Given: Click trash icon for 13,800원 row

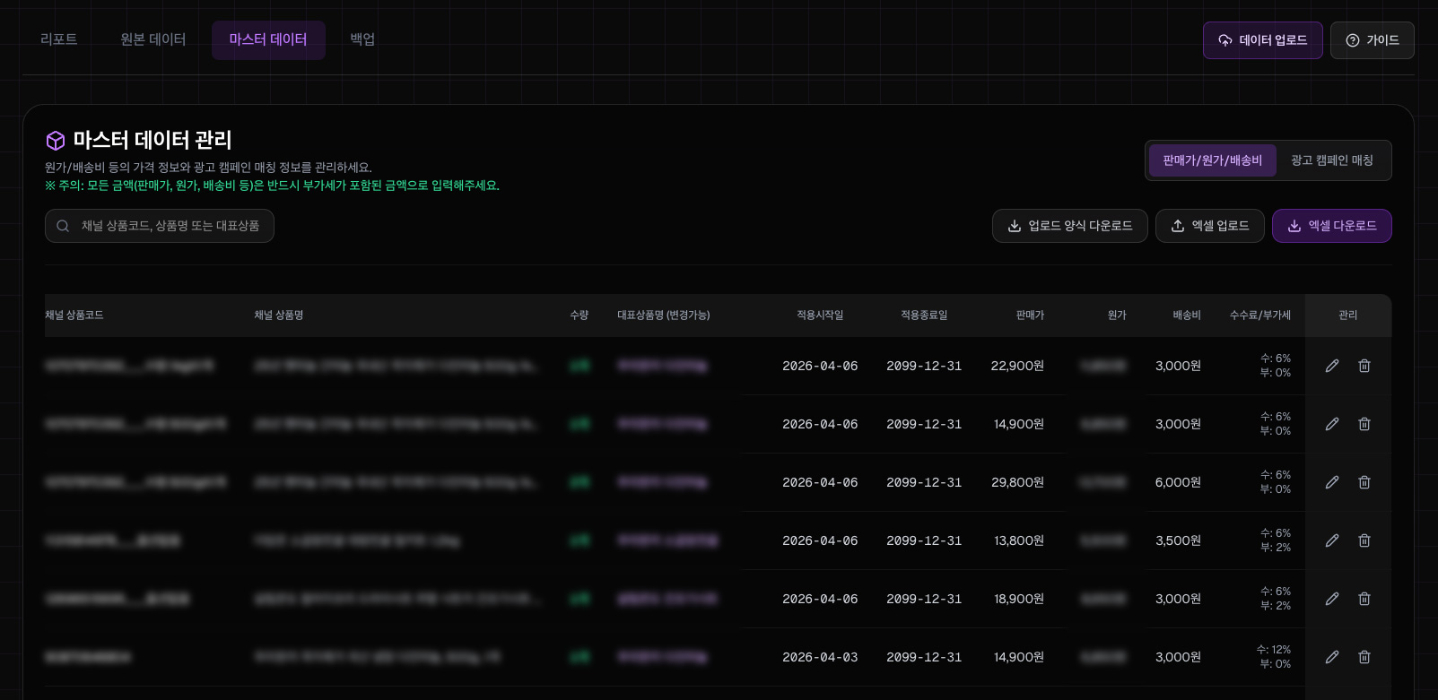Looking at the screenshot, I should click(1364, 540).
